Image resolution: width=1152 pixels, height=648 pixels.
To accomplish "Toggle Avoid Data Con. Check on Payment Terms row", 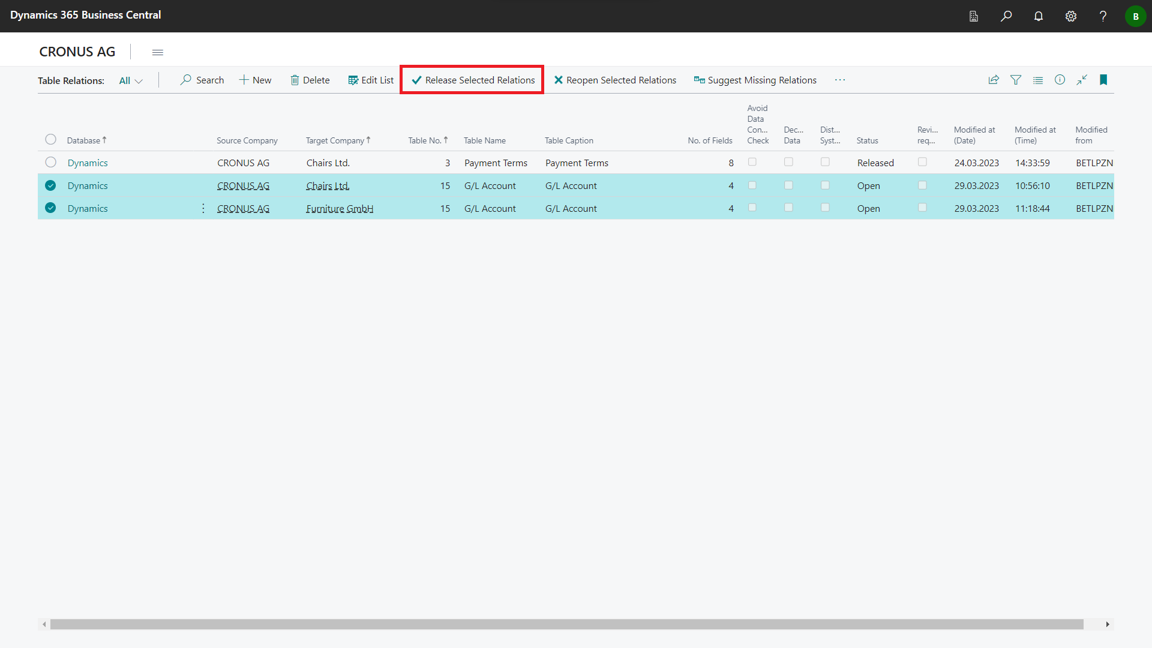I will (x=752, y=162).
